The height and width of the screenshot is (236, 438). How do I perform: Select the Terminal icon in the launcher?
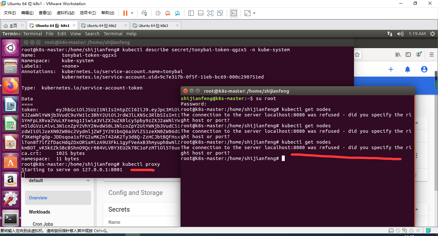point(11,218)
